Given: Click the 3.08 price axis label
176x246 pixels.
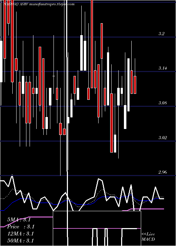Looking at the screenshot, I should point(162,103).
